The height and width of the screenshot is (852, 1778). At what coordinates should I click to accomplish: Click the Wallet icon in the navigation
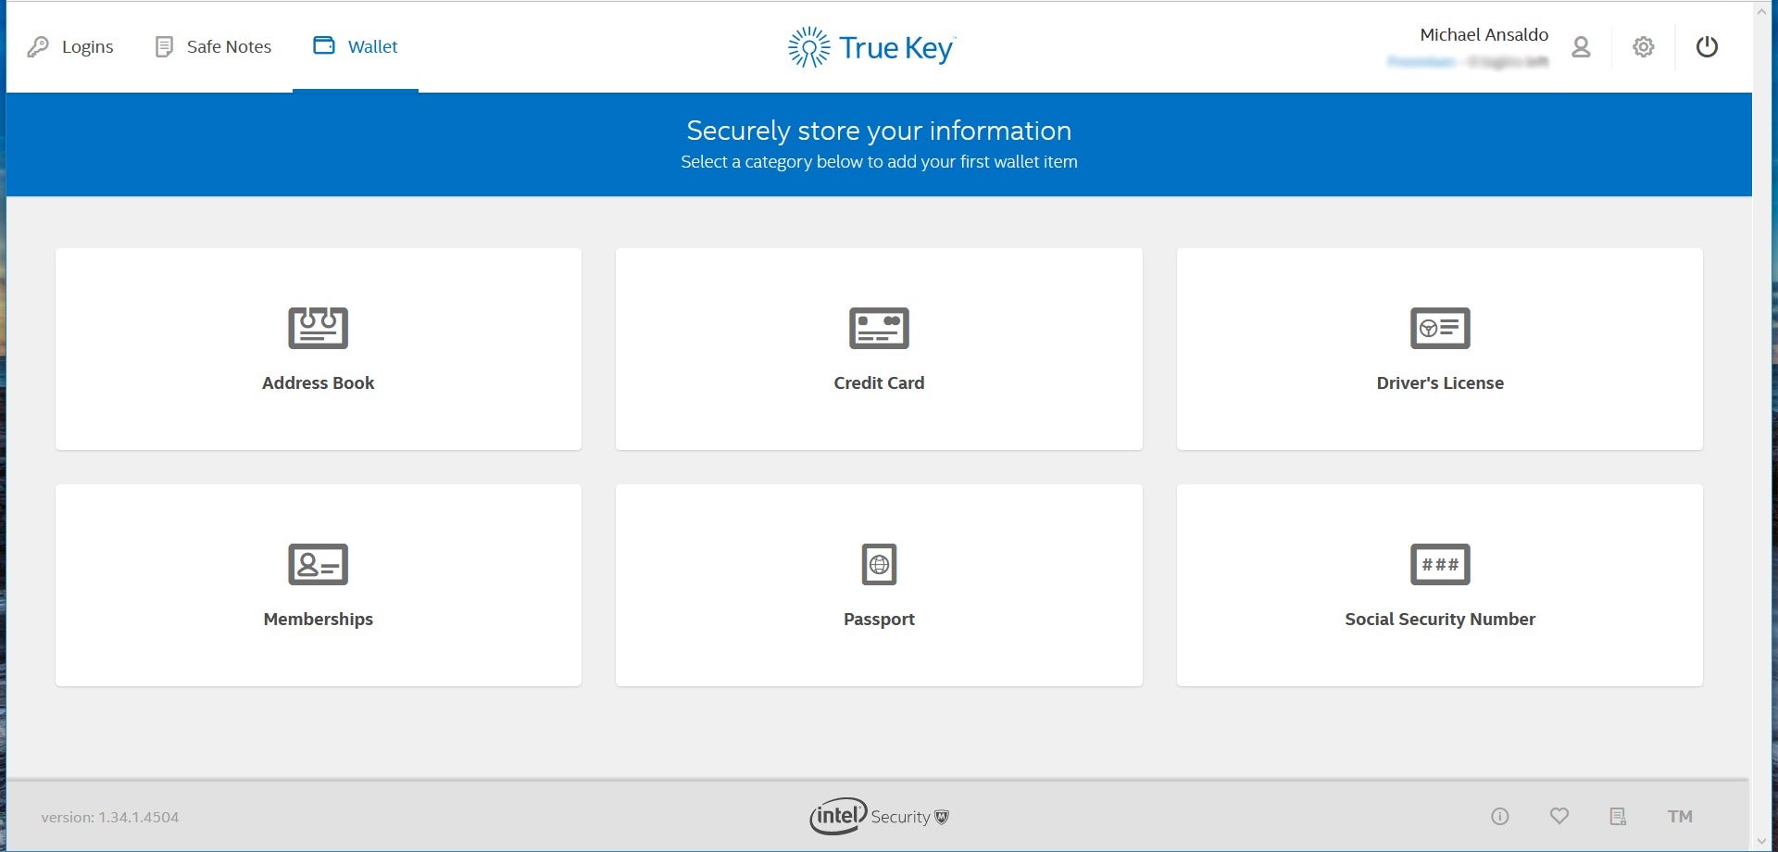[x=324, y=45]
